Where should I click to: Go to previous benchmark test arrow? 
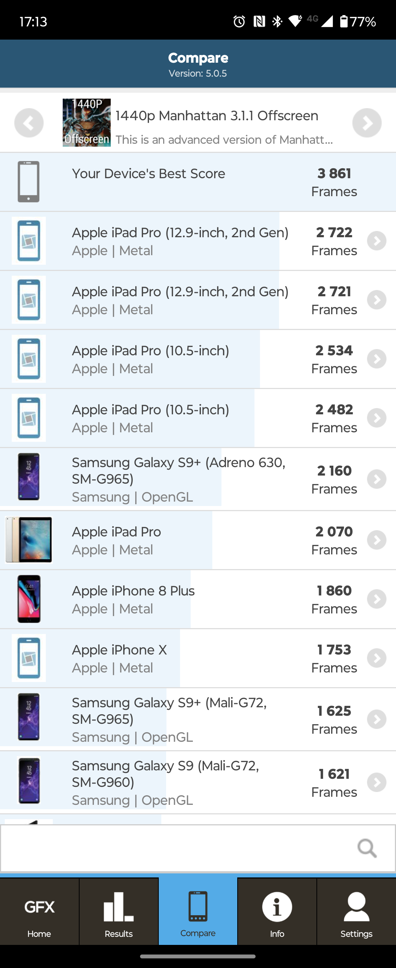[x=29, y=123]
